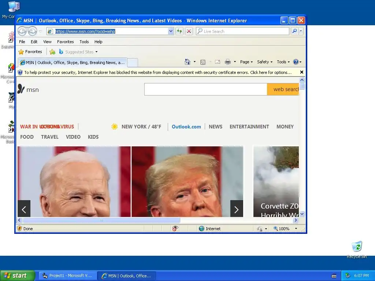Image resolution: width=375 pixels, height=281 pixels.
Task: Open the Favorites star button
Action: [30, 52]
